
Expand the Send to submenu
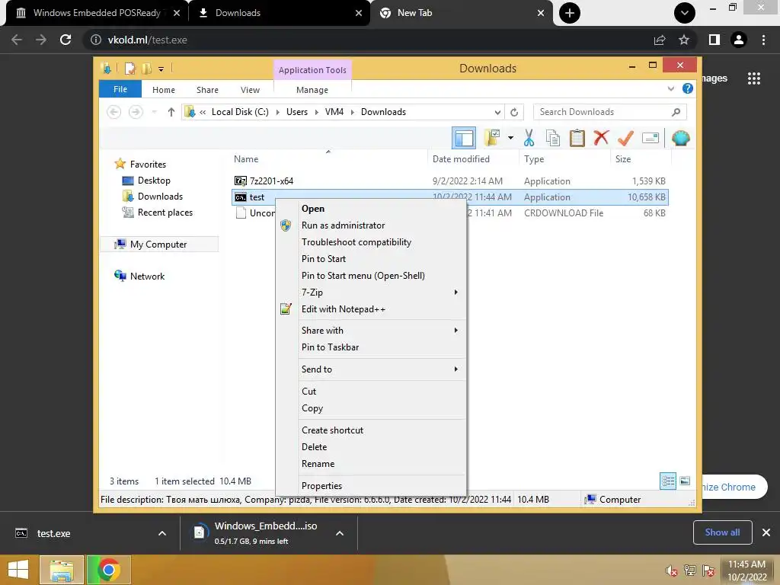click(371, 369)
